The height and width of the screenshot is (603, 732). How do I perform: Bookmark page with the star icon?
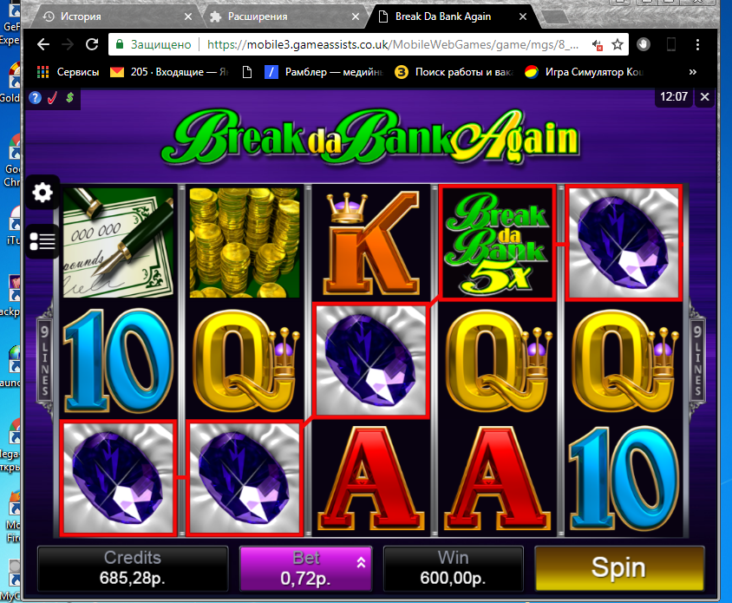[x=618, y=44]
